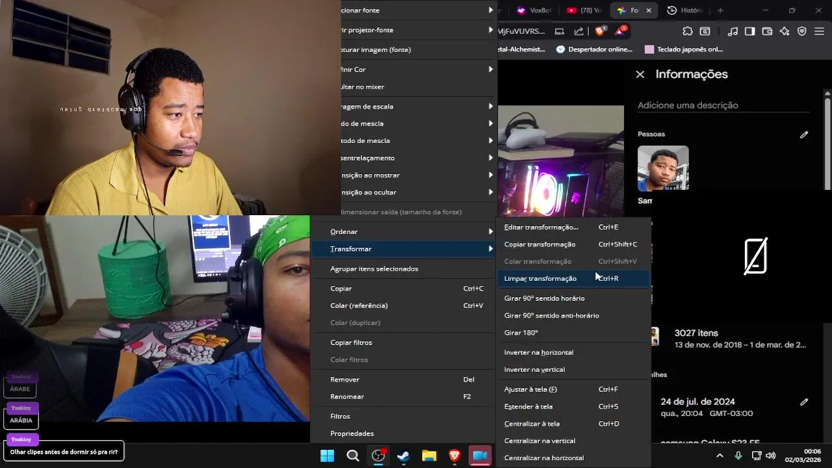This screenshot has width=832, height=468.
Task: Choose Editar transformação...
Action: pos(573,227)
